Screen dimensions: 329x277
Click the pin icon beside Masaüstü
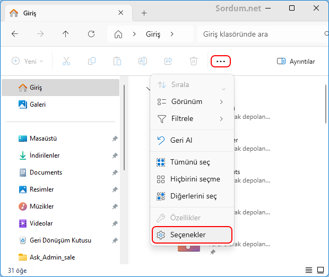[115, 138]
